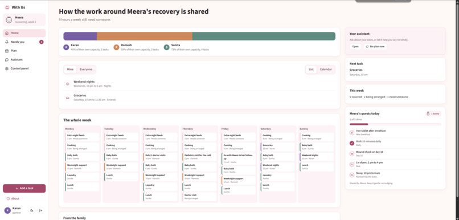
Task: Click Meera's baby face avatar
Action: pos(9,19)
